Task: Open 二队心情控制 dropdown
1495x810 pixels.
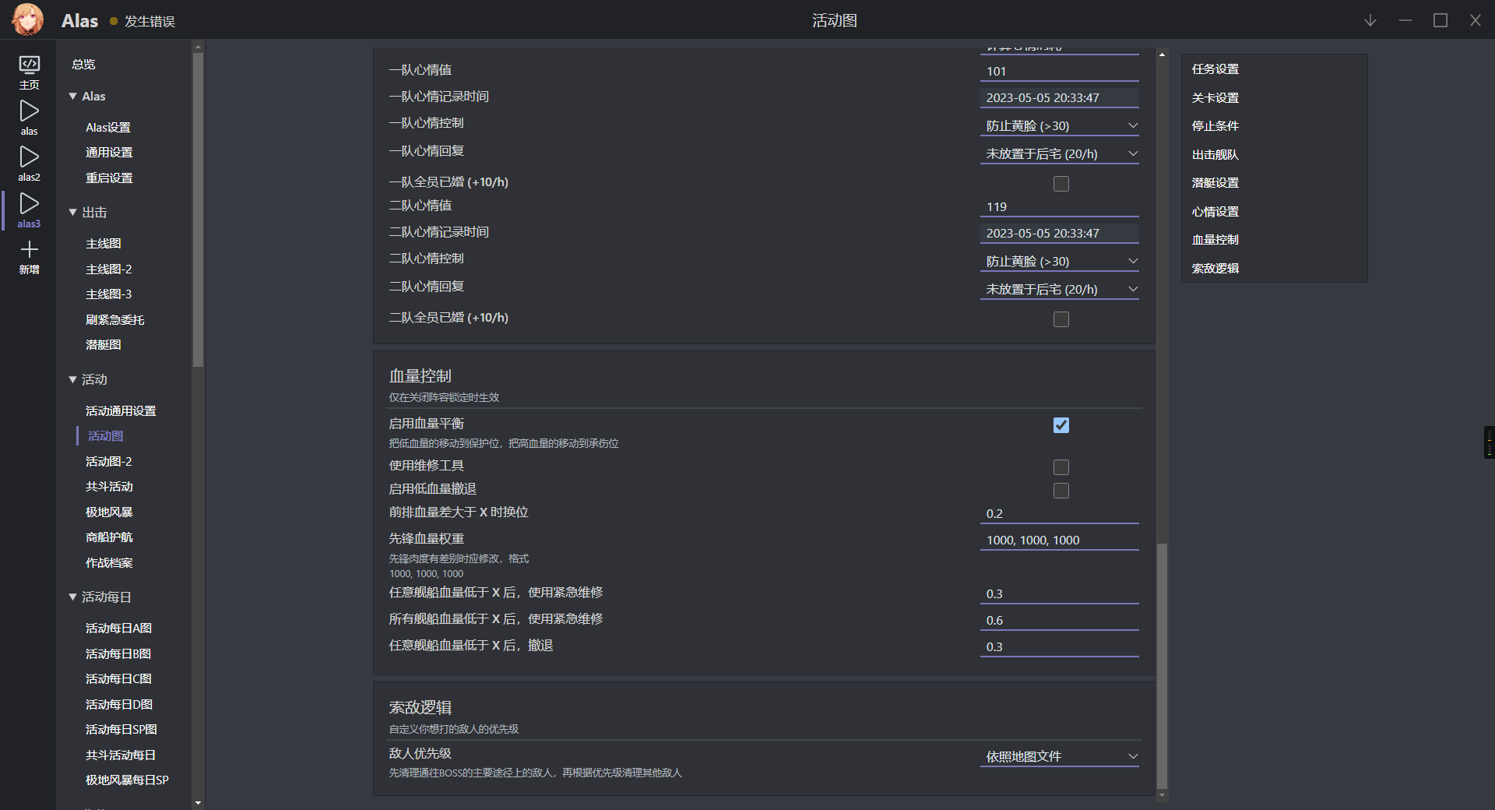Action: coord(1059,261)
